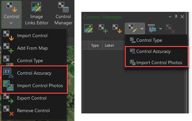This screenshot has width=192, height=121.
Task: Click the Remove Control red X icon
Action: (8, 110)
